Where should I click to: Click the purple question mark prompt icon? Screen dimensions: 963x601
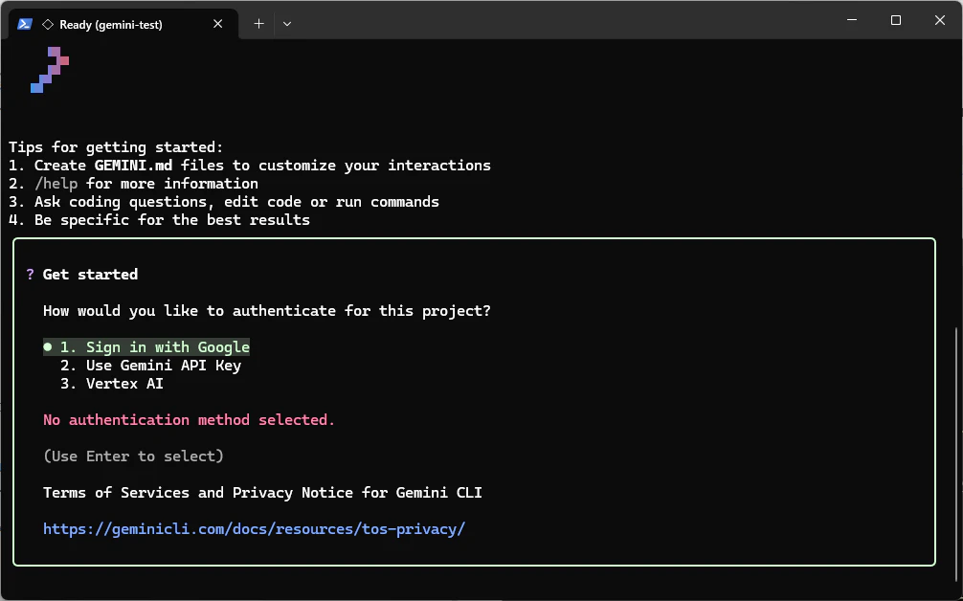(30, 275)
